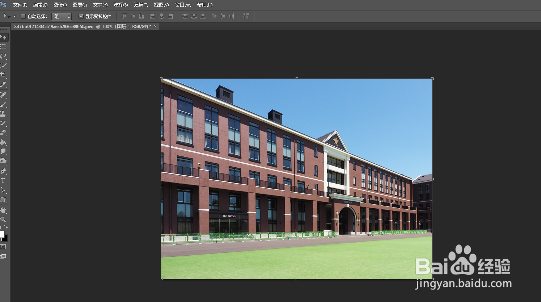
Task: Click the bottom-center transform handle
Action: pos(297,279)
